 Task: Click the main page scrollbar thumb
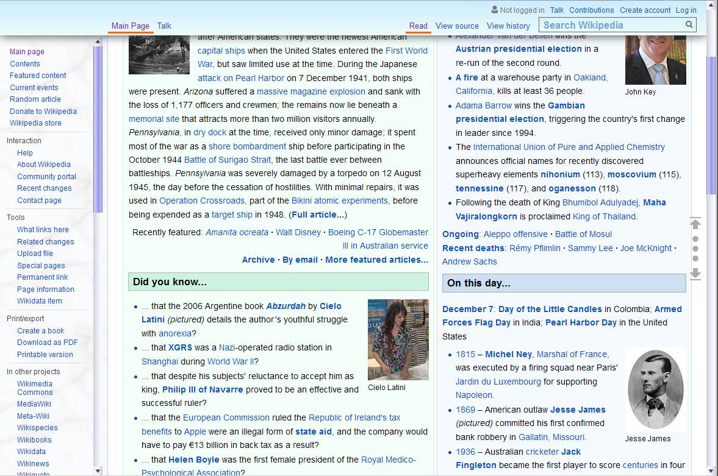[x=711, y=124]
